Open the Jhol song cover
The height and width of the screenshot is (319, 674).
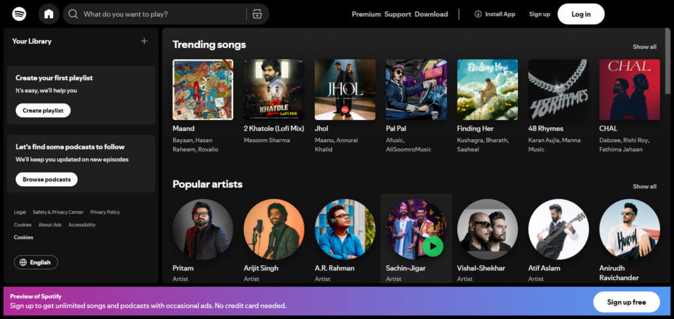(x=345, y=90)
